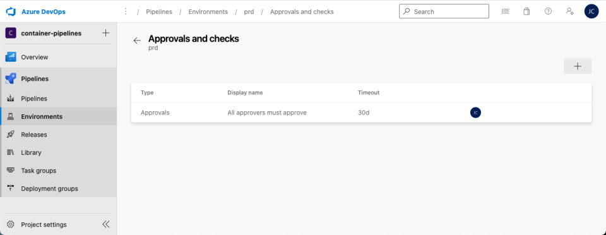606x235 pixels.
Task: Open the work items list icon
Action: coord(505,11)
